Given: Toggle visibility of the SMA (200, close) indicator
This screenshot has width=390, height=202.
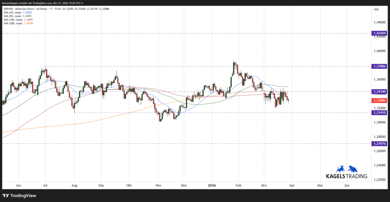Looking at the screenshot, I should point(14,23).
